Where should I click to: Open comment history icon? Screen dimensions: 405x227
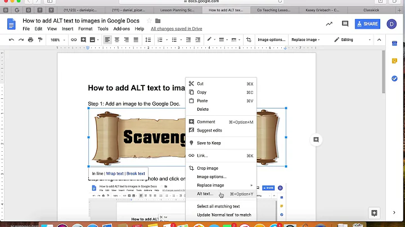[x=345, y=24]
